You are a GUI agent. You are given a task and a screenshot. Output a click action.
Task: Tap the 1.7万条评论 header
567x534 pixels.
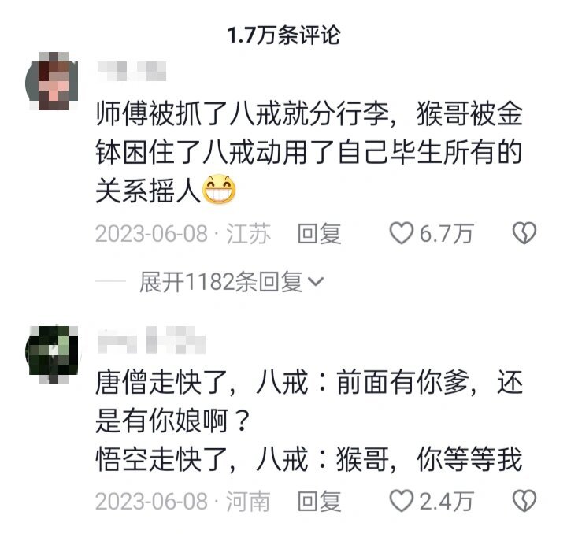pos(283,35)
